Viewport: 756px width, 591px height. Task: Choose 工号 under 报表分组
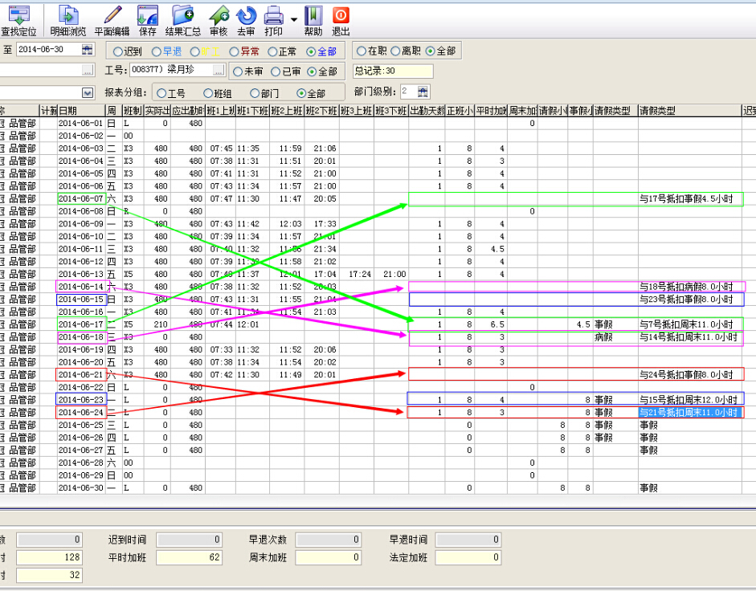(161, 93)
